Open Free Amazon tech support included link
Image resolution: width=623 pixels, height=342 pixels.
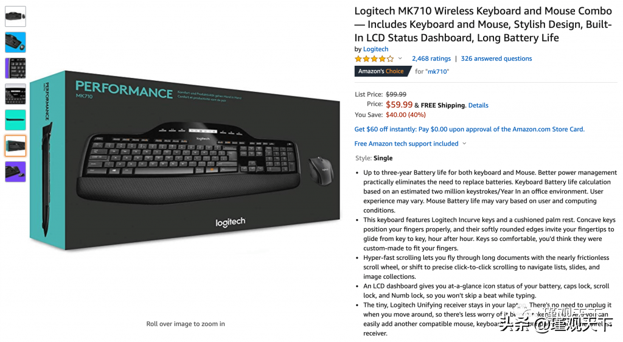click(406, 144)
